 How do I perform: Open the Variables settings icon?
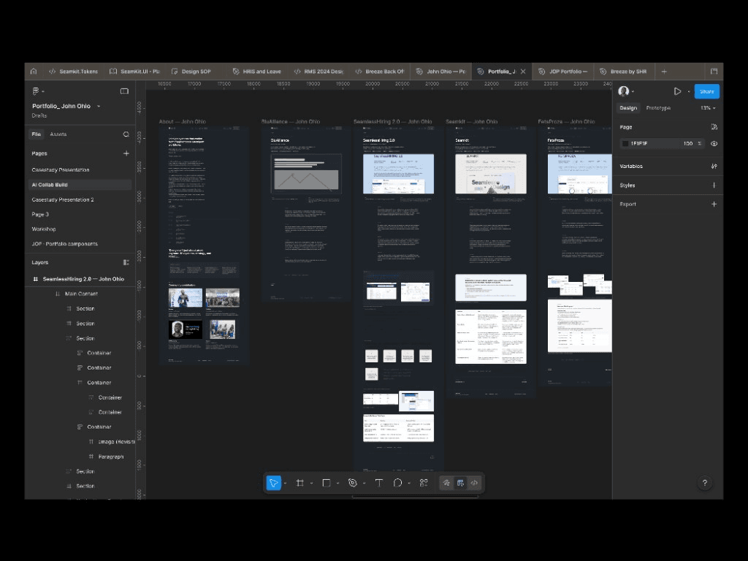714,166
